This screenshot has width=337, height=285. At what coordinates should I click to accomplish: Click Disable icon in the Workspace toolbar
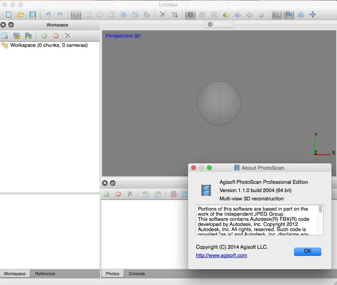point(56,35)
